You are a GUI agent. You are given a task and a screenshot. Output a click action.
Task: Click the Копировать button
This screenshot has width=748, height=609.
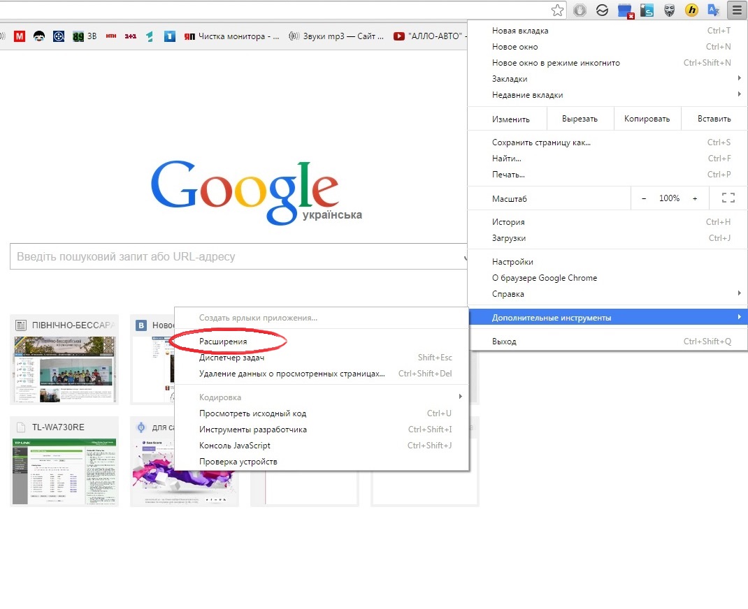point(647,119)
